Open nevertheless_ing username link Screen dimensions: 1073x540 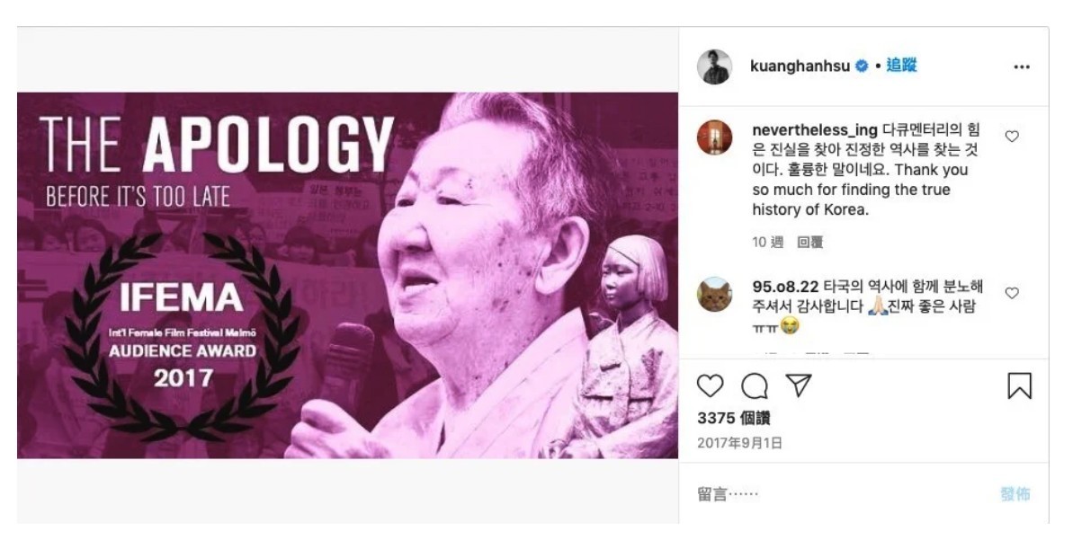[x=814, y=130]
